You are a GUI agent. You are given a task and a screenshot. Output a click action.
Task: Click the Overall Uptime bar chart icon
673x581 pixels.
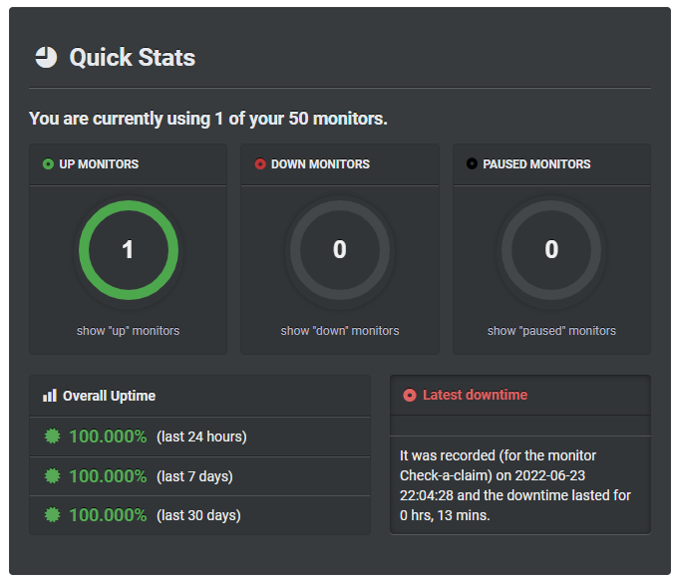click(50, 396)
